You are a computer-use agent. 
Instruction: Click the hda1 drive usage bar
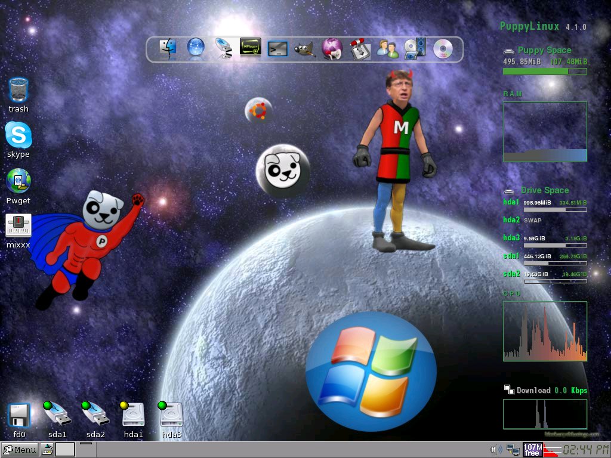[x=556, y=209]
